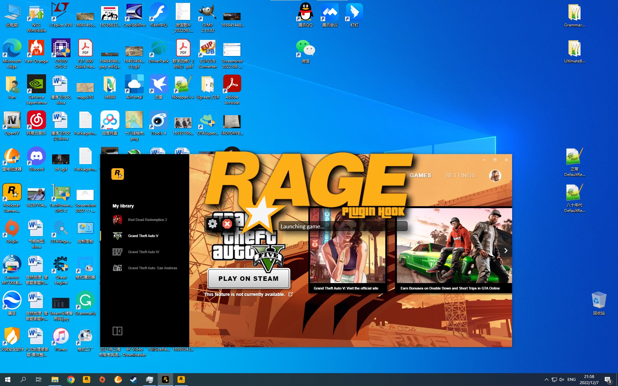This screenshot has height=386, width=618.
Task: Open Steam from the taskbar
Action: (x=134, y=380)
